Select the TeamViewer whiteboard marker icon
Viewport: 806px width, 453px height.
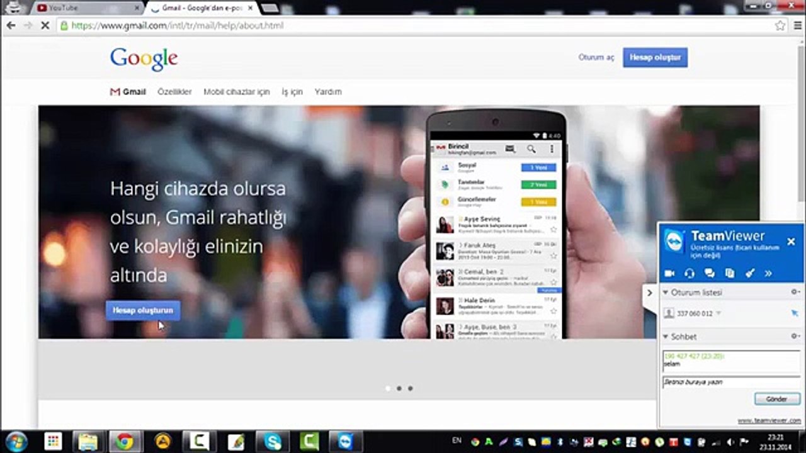click(750, 273)
